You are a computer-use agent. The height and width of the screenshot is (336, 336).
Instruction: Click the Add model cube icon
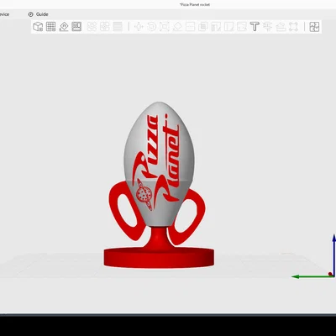coord(38,27)
